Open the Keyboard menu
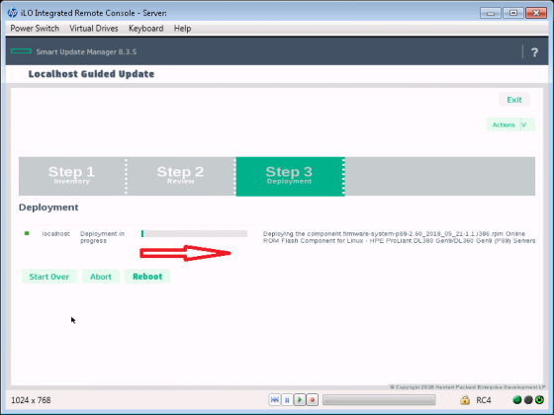Screen dimensions: 554x415 click(146, 29)
